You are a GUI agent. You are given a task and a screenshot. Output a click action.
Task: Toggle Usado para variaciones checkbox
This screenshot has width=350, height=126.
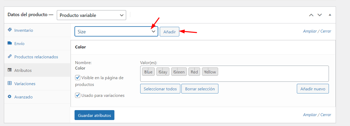tap(77, 95)
